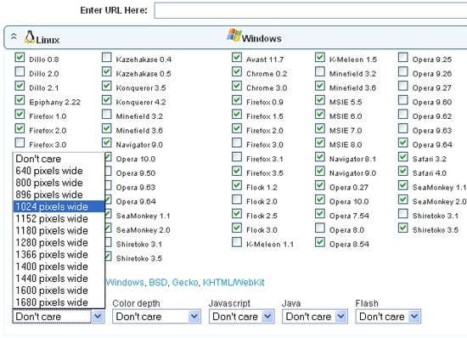Viewport: 467px width, 338px height.
Task: Toggle Safari 3.2 checkbox
Action: coord(403,156)
